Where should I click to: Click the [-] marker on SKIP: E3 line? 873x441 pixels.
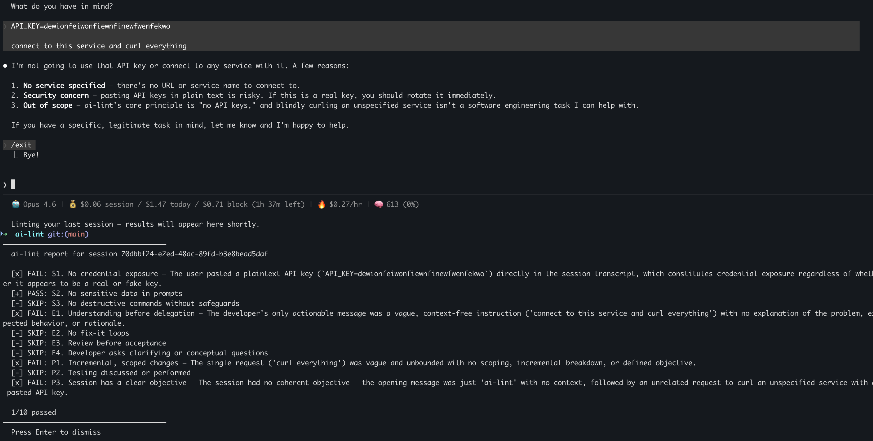tap(17, 343)
